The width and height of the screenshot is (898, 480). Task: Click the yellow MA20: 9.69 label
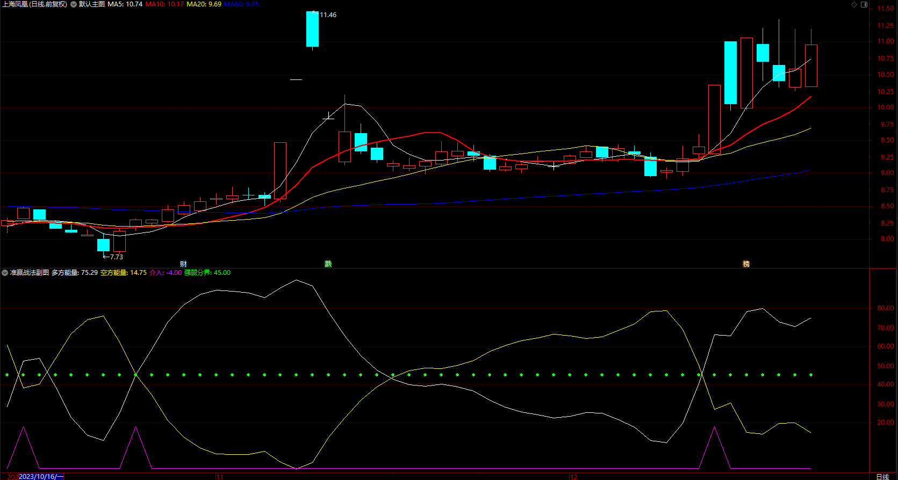coord(204,4)
